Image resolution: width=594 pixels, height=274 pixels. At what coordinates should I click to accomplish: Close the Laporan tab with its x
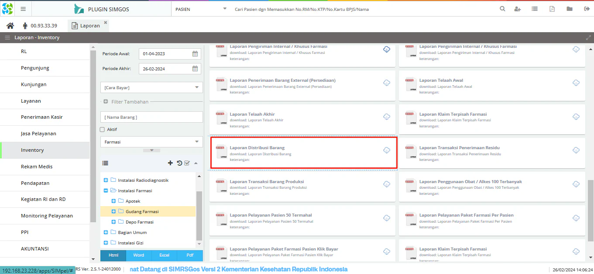[105, 22]
